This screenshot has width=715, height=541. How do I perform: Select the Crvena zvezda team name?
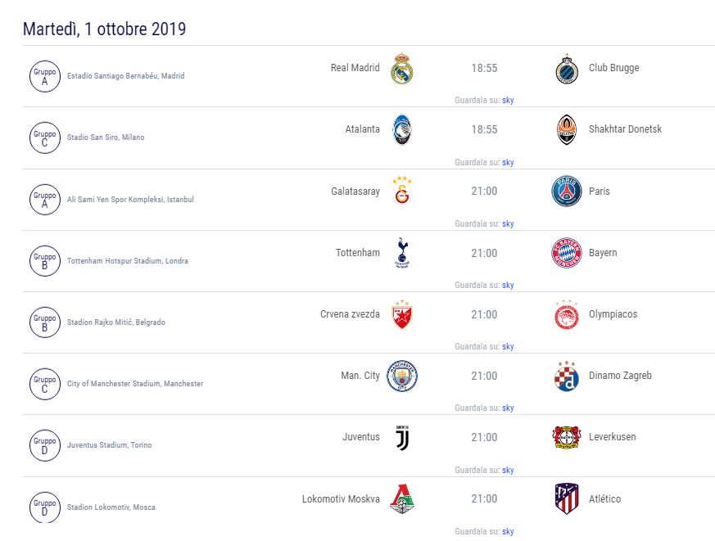[x=350, y=314]
